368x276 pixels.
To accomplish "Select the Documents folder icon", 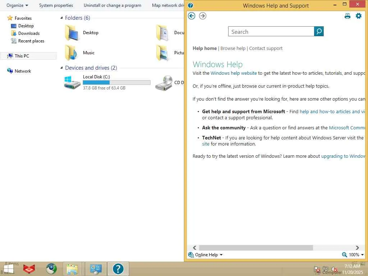I will (x=163, y=33).
